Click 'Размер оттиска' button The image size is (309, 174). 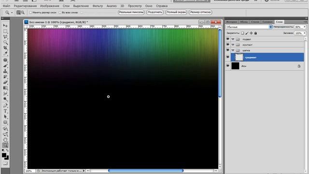pyautogui.click(x=200, y=12)
